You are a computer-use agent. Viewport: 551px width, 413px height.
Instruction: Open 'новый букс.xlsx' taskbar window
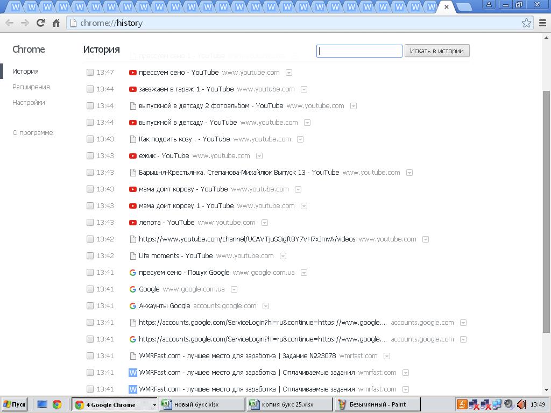(202, 404)
